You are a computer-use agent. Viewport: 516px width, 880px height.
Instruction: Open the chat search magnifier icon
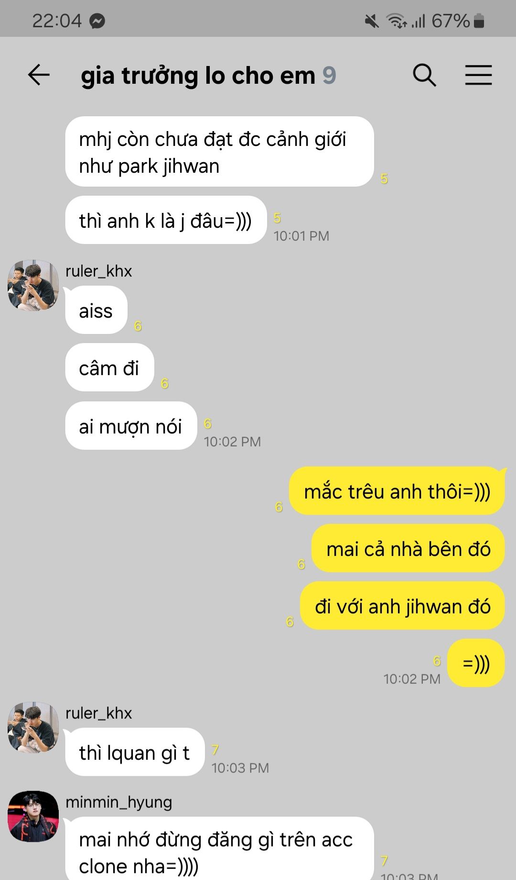click(424, 75)
